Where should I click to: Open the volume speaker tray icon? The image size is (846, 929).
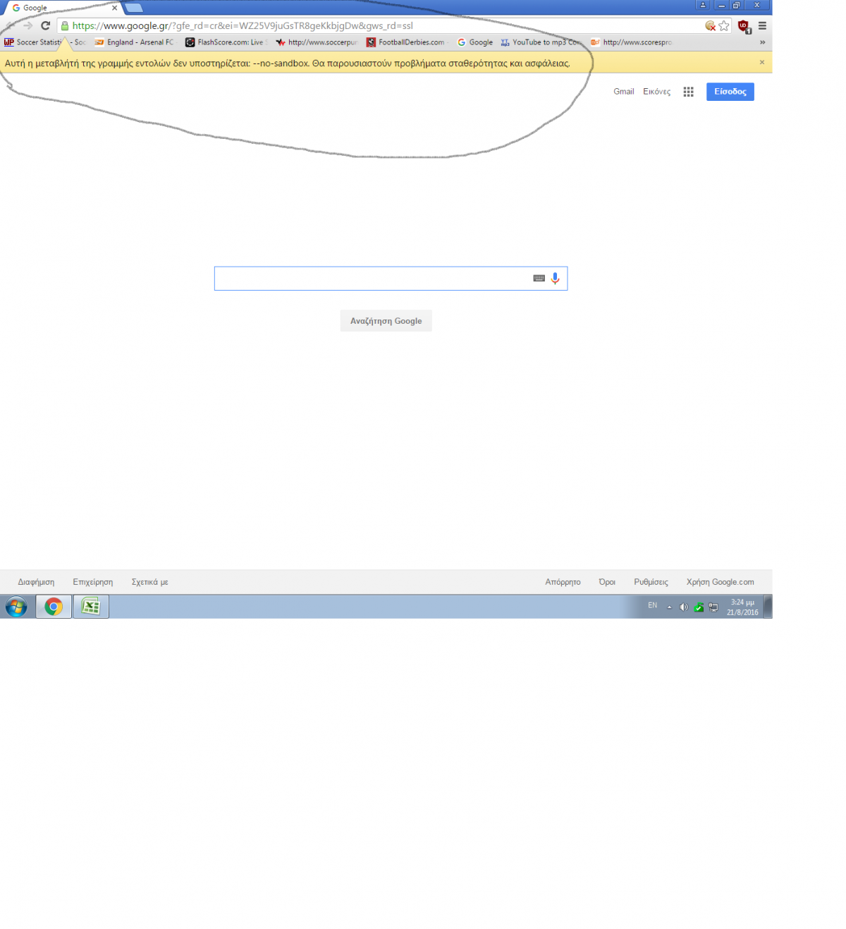[x=683, y=607]
